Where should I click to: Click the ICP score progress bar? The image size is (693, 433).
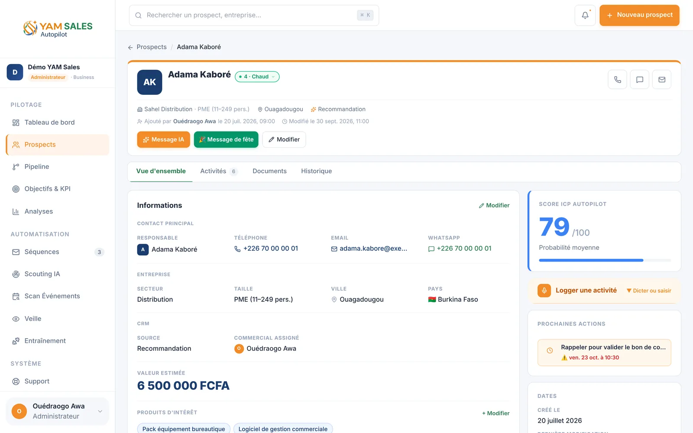[605, 260]
